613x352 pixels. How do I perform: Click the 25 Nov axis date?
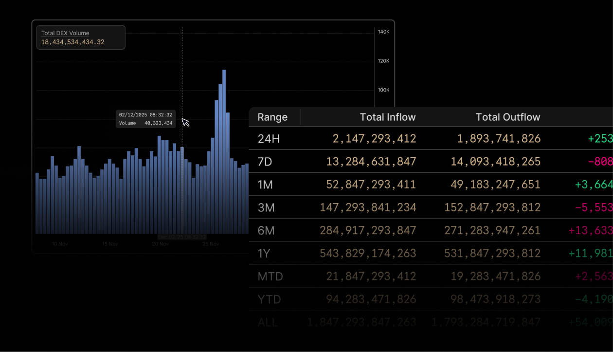coord(211,244)
